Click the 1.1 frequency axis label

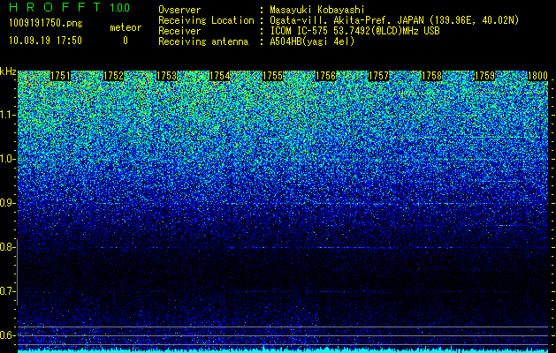pyautogui.click(x=7, y=115)
